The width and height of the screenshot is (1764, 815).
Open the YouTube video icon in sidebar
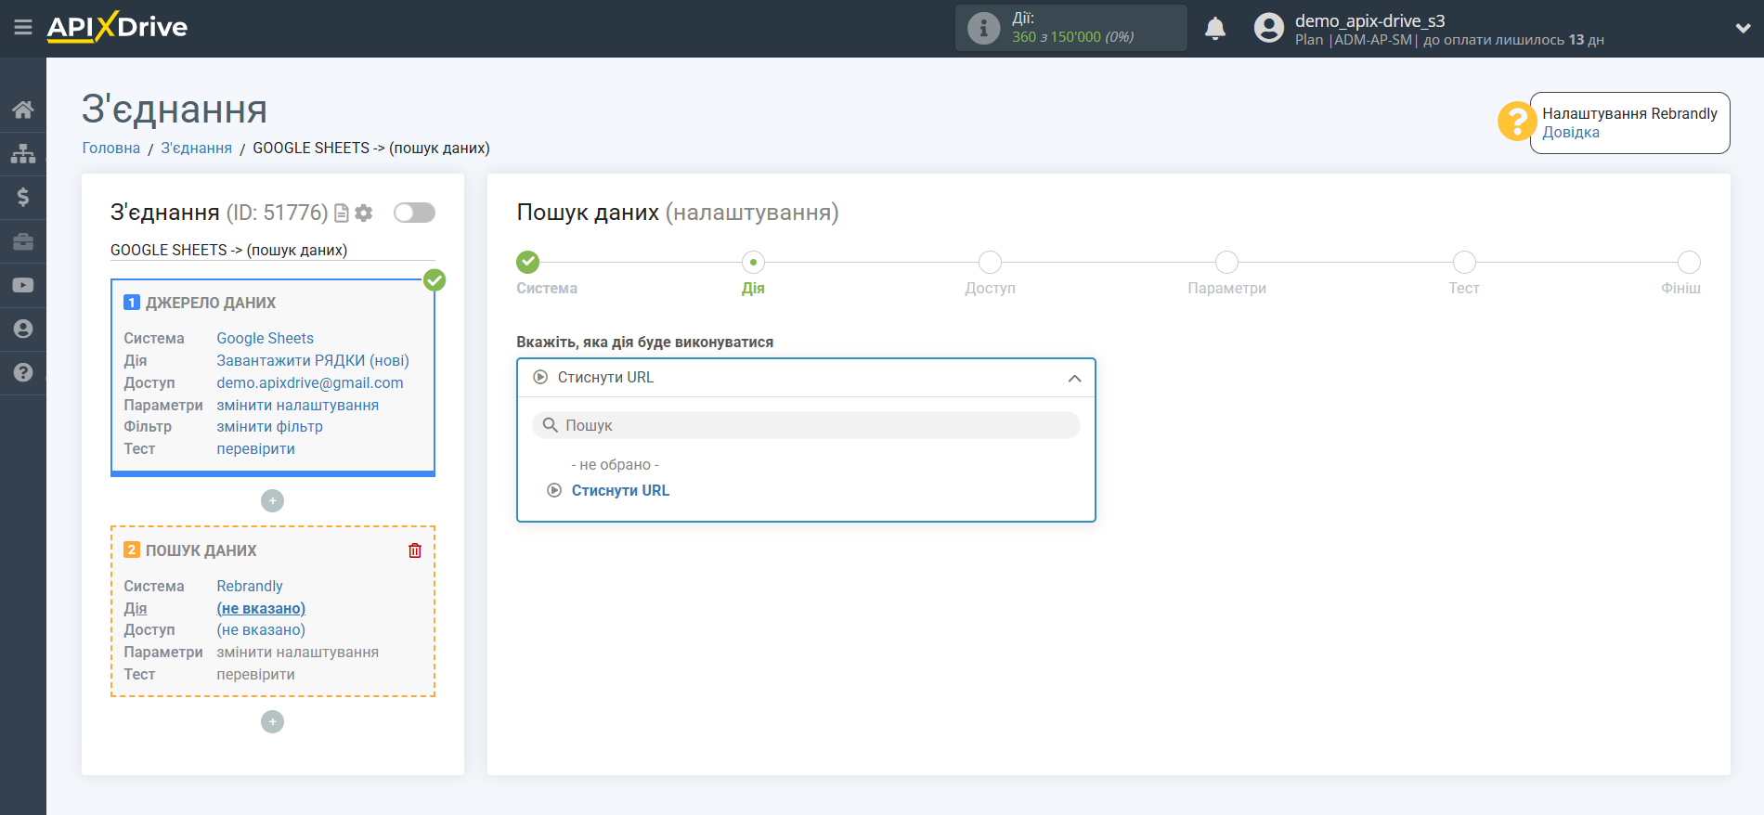click(x=23, y=285)
